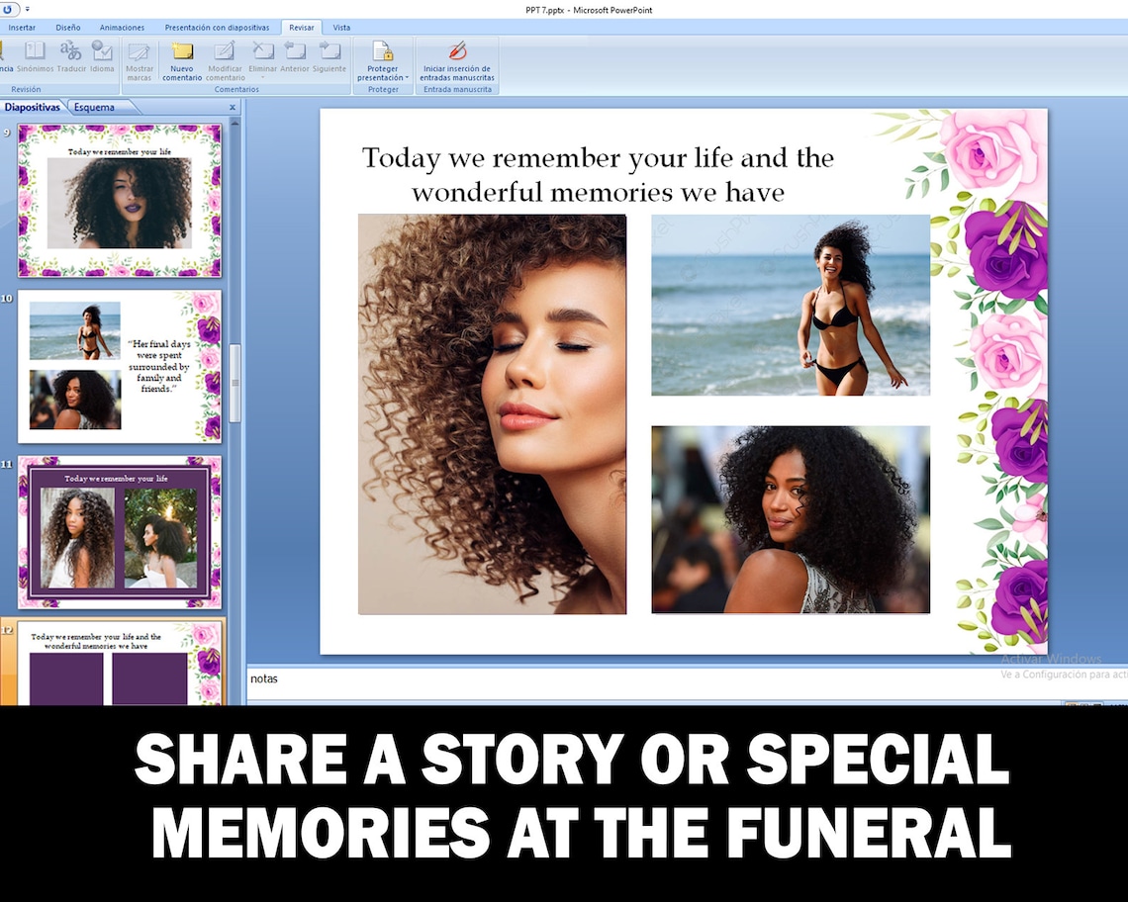1128x902 pixels.
Task: Open the Diseño ribbon tab
Action: (x=68, y=27)
